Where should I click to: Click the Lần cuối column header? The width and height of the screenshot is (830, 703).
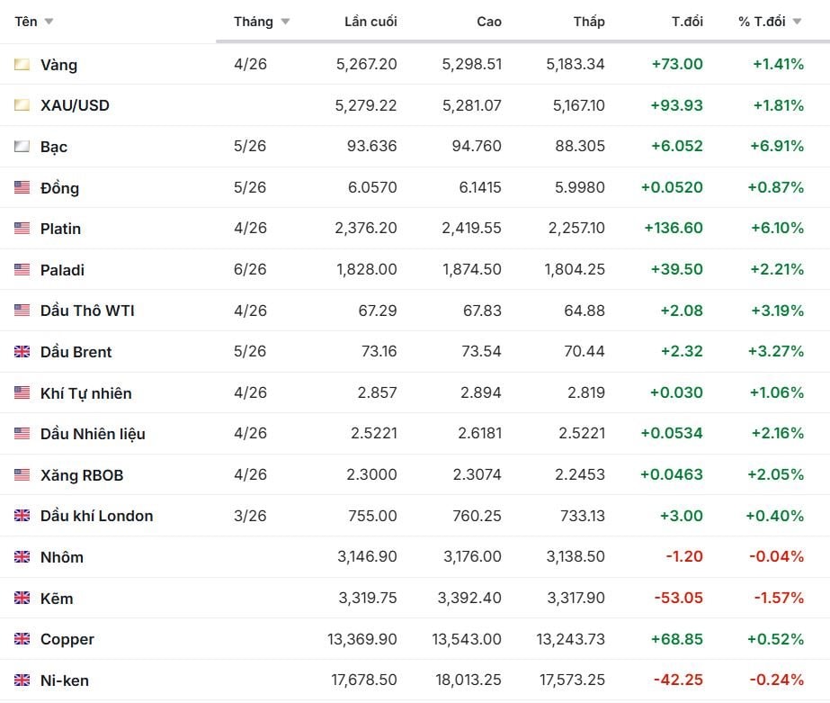pyautogui.click(x=370, y=22)
